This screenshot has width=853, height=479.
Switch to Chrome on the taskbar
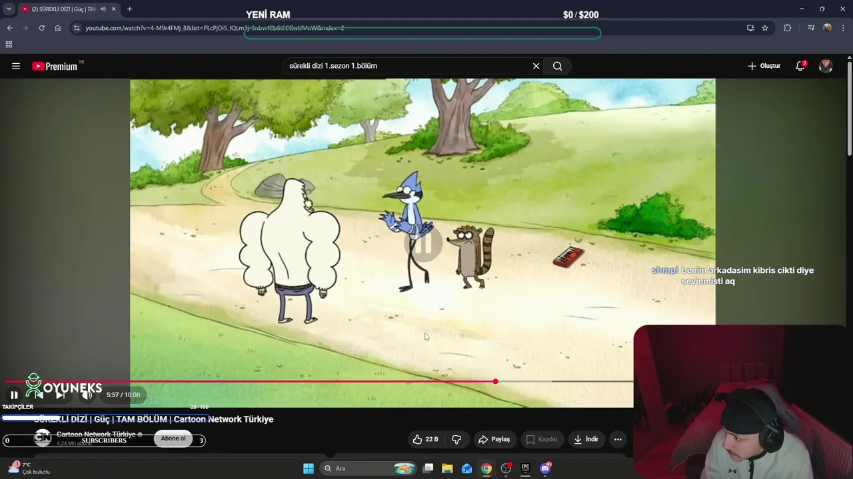(x=486, y=468)
